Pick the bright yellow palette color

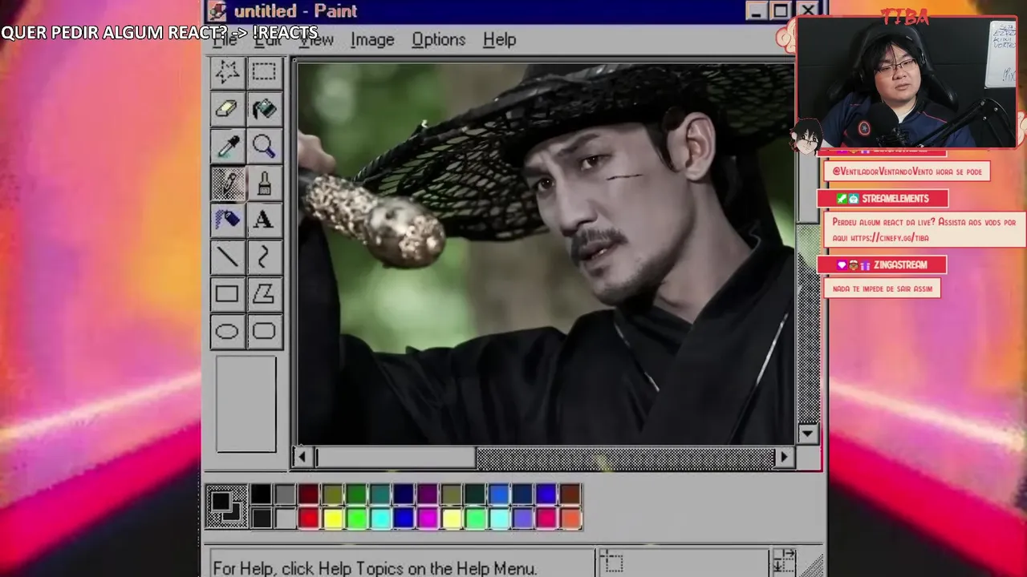(x=332, y=518)
